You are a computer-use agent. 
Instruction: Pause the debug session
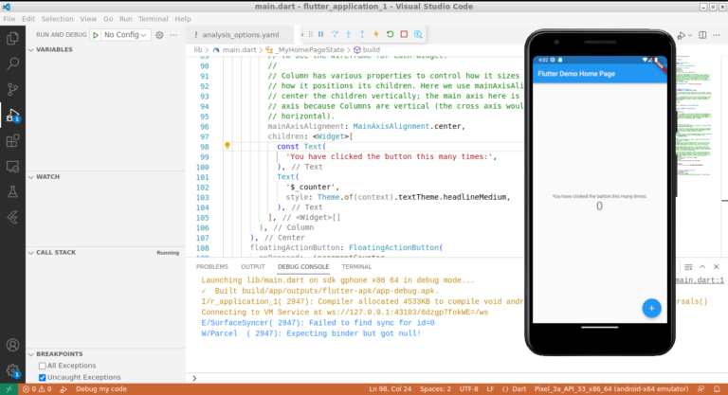click(x=320, y=34)
